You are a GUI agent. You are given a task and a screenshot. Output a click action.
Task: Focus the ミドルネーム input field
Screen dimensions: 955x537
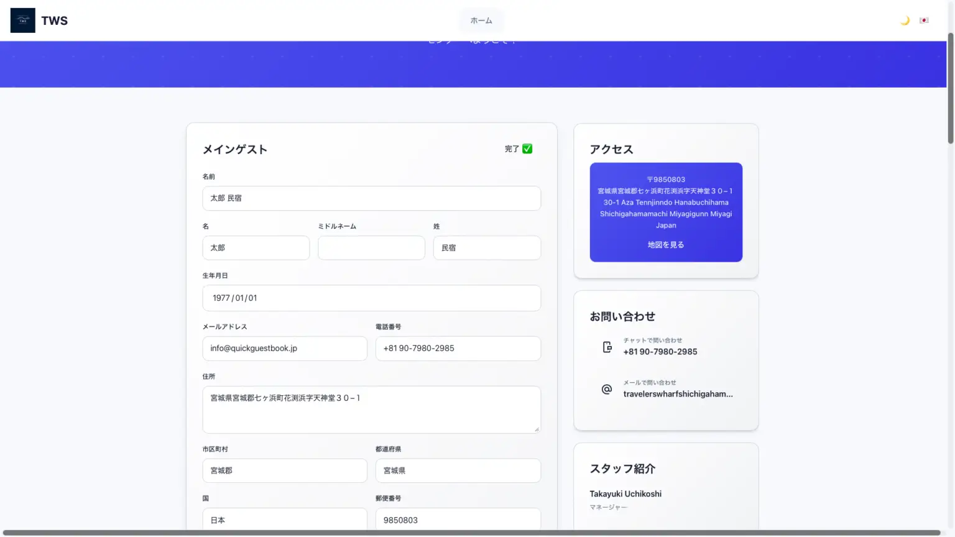[x=371, y=248]
